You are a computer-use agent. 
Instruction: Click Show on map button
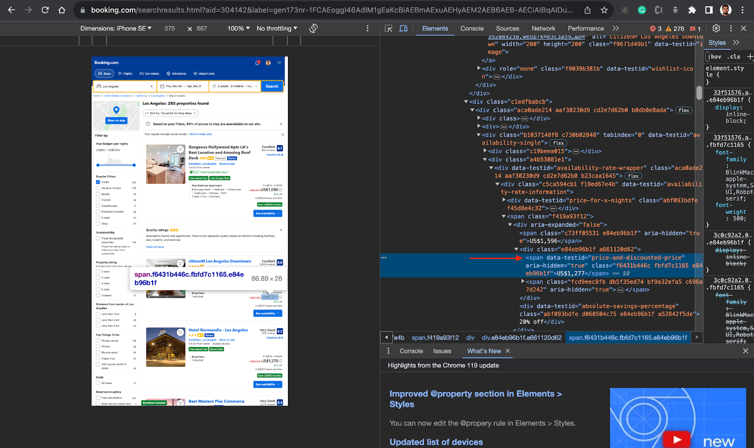click(116, 121)
